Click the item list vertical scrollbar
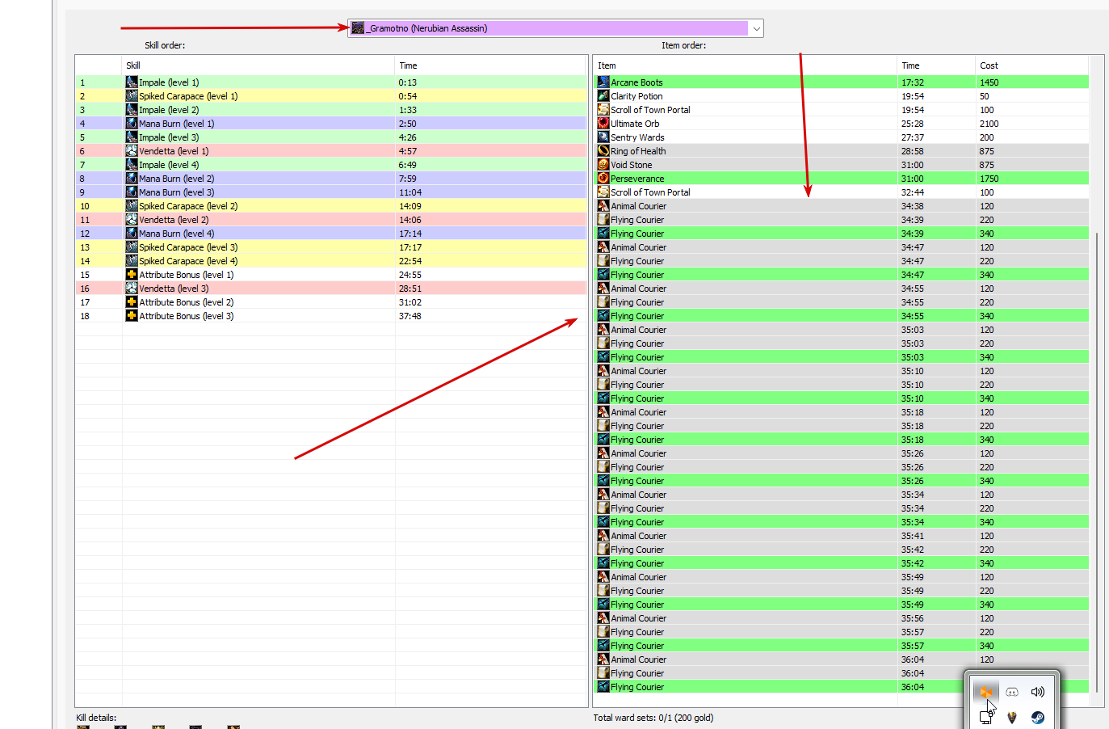The image size is (1109, 729). 1096,461
